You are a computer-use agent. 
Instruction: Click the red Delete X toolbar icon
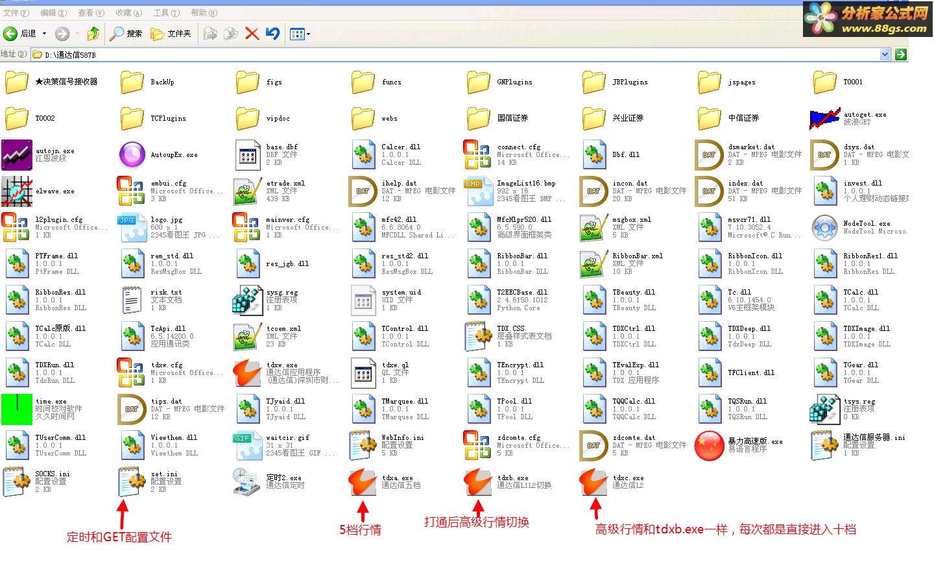pos(252,34)
